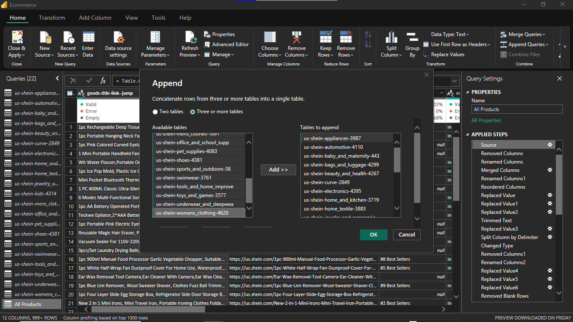Image resolution: width=573 pixels, height=322 pixels.
Task: Select the Two tables radio option
Action: click(155, 112)
